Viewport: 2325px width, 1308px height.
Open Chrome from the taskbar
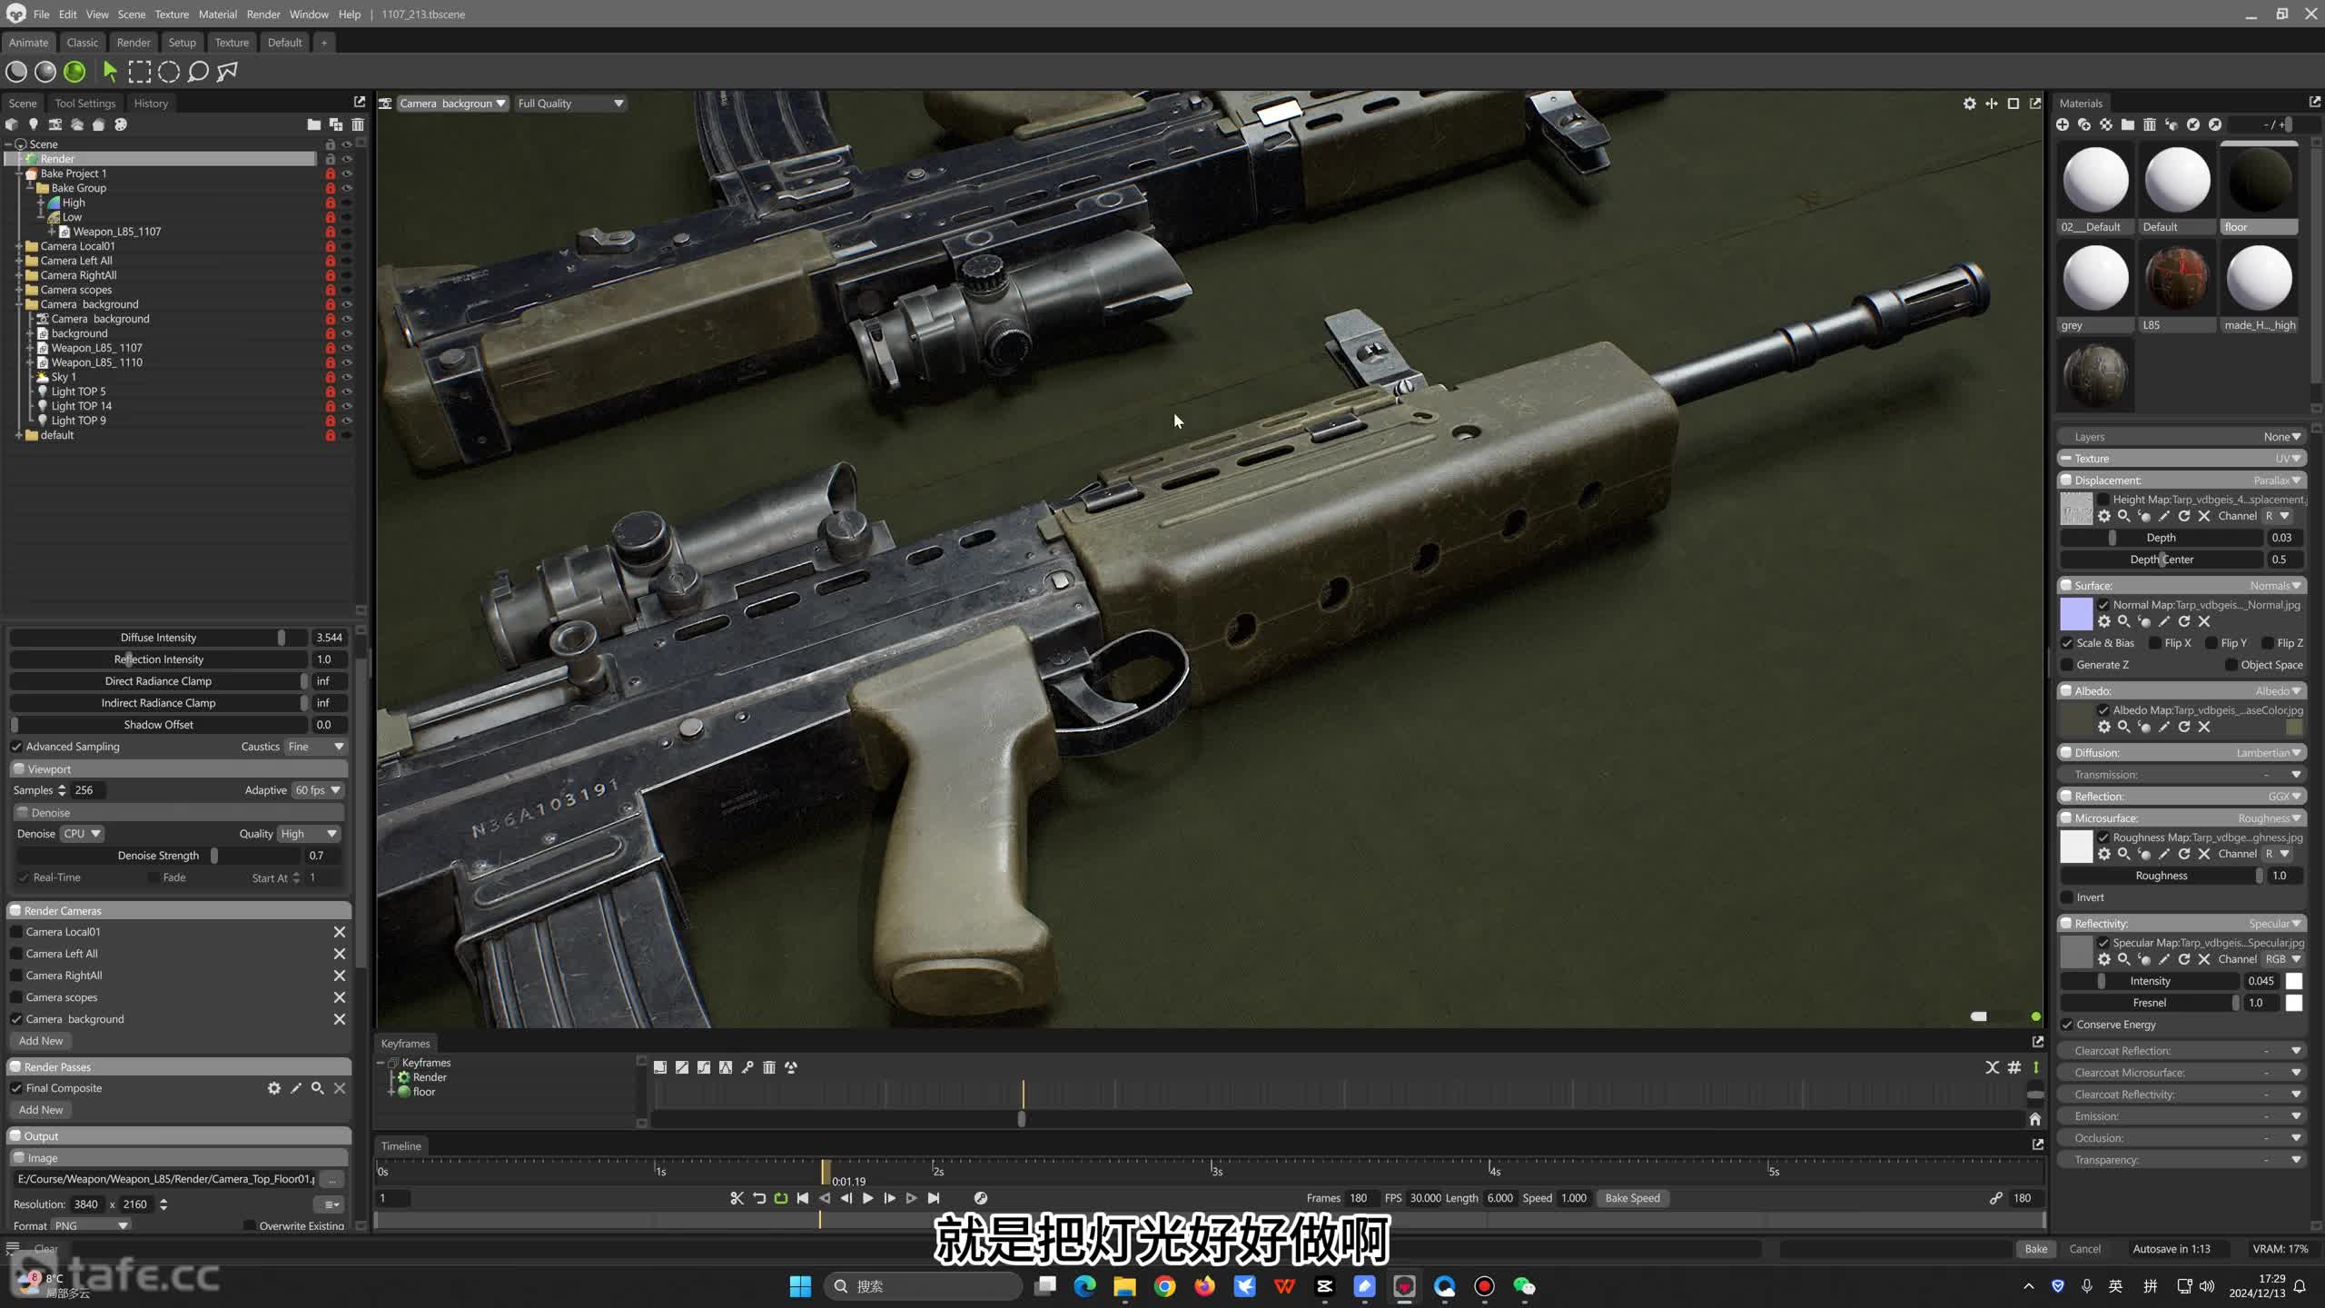pos(1165,1286)
